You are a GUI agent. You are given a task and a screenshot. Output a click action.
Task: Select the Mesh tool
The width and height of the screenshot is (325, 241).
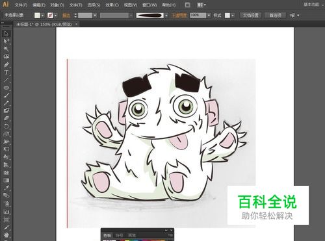pyautogui.click(x=6, y=173)
